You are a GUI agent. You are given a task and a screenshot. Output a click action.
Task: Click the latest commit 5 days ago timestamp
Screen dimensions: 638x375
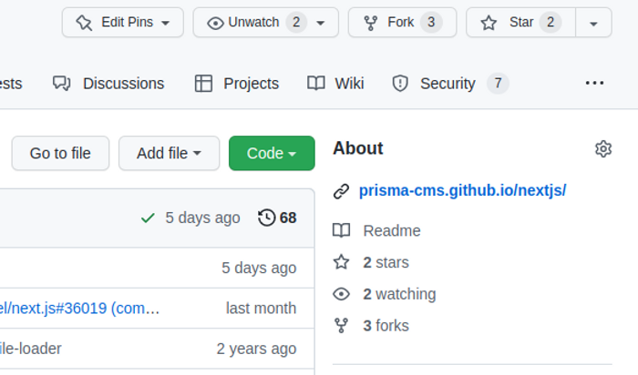click(202, 218)
